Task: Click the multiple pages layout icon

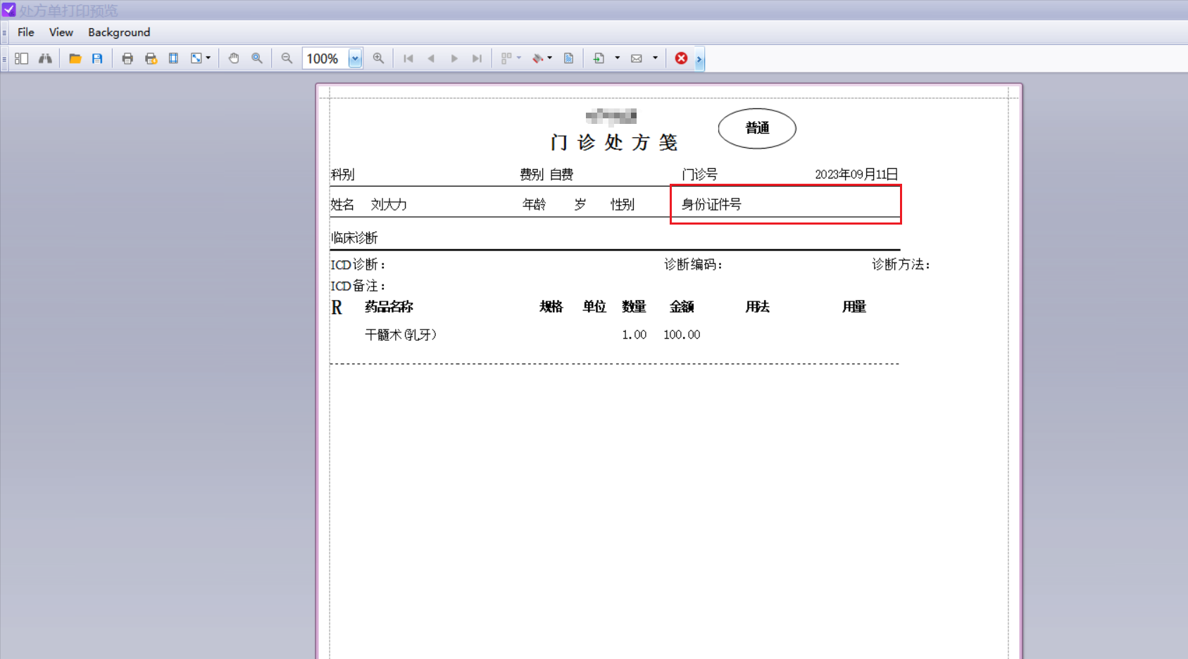Action: click(x=506, y=58)
